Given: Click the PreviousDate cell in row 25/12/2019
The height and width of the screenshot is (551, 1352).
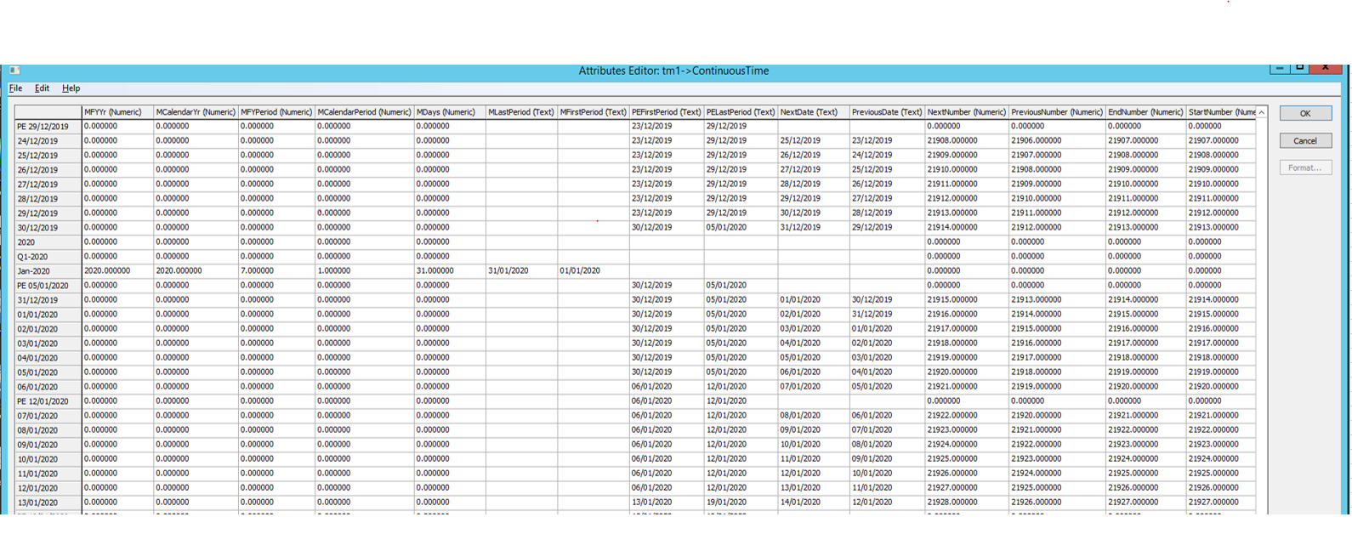Looking at the screenshot, I should coord(887,155).
